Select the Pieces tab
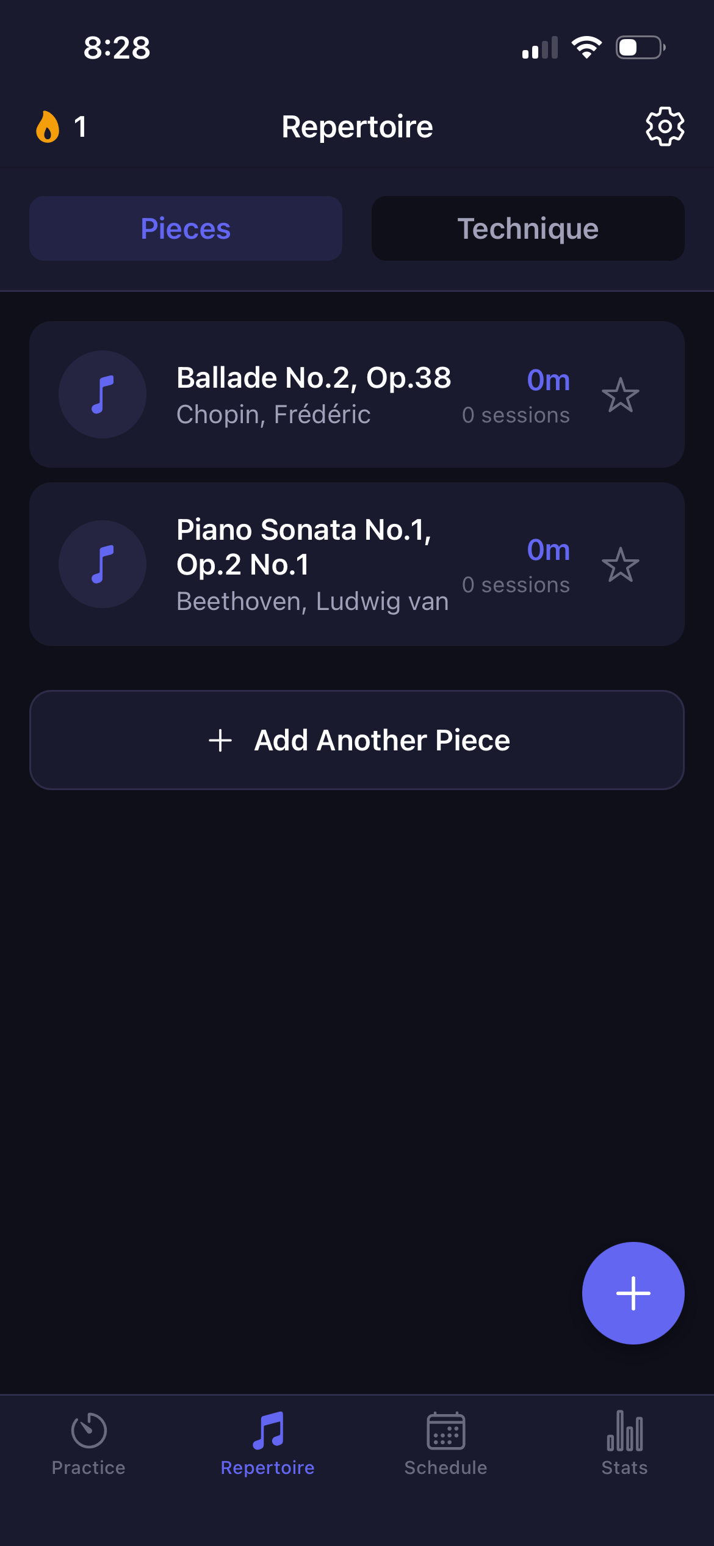This screenshot has width=714, height=1546. [x=186, y=229]
